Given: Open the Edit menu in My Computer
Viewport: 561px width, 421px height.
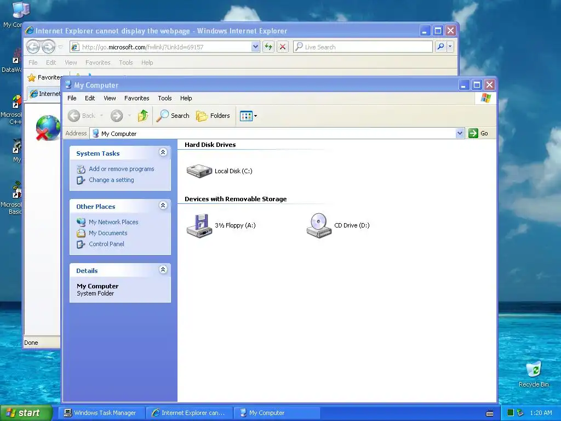Looking at the screenshot, I should (90, 98).
